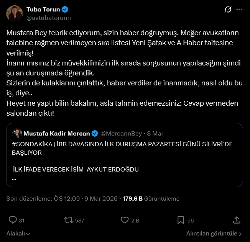
Task: Like the tweet with the heart icon
Action: pos(125,220)
